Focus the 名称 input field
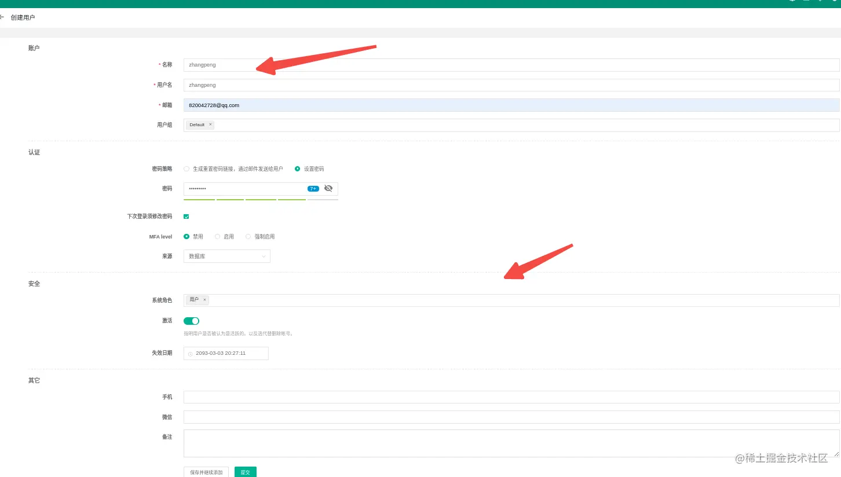 [x=511, y=65]
